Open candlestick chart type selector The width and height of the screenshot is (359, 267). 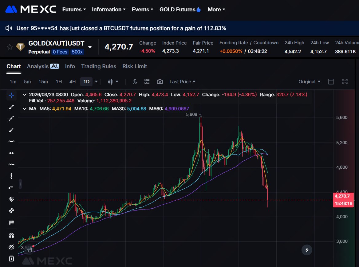point(110,82)
